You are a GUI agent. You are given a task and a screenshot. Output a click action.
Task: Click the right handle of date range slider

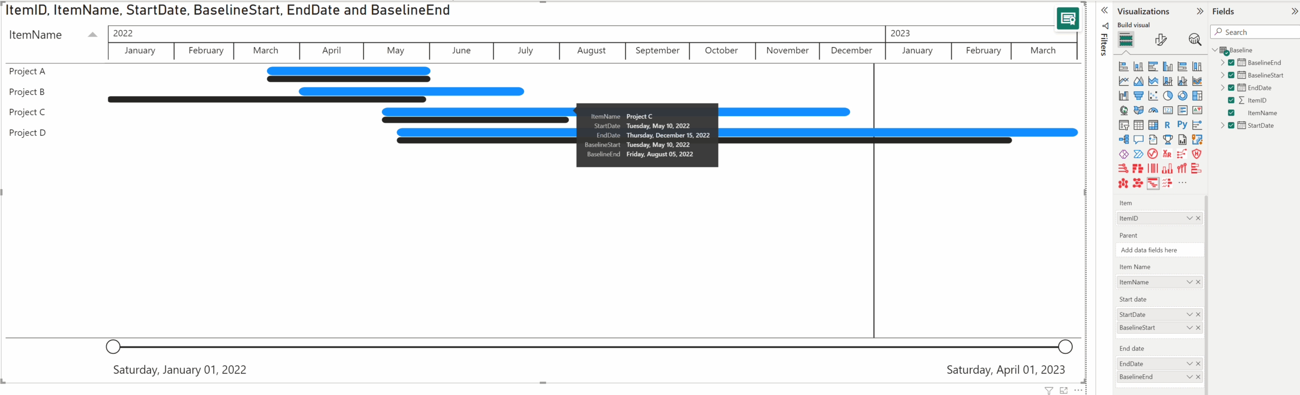point(1065,347)
